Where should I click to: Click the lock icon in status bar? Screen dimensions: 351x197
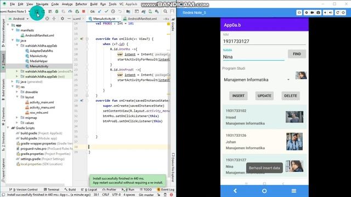pos(158,195)
